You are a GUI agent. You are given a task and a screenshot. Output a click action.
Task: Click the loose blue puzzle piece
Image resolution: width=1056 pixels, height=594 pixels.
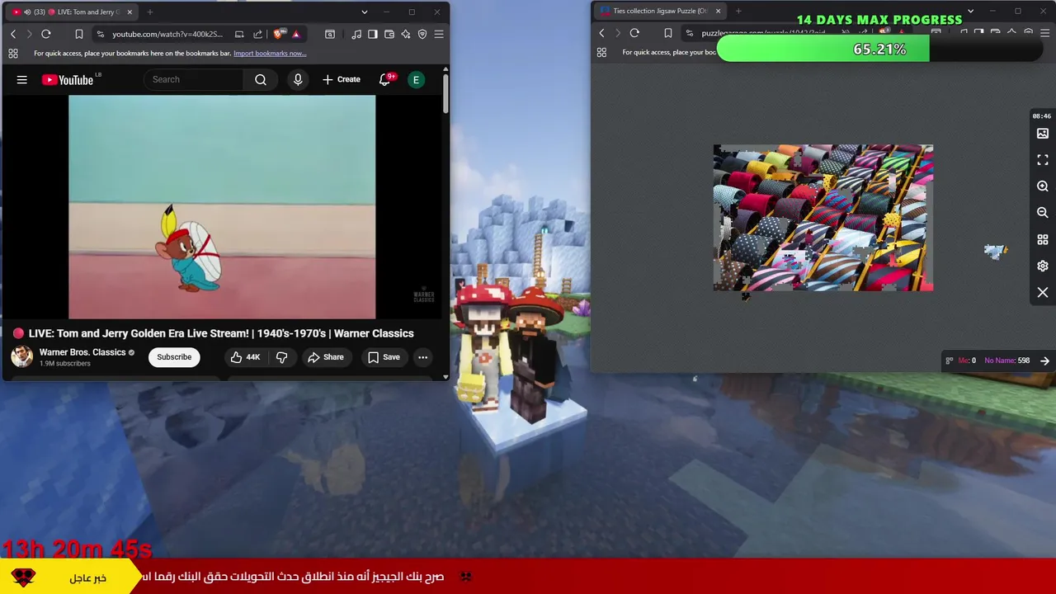tap(996, 251)
